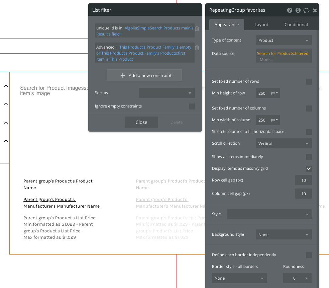Toggle Set fixed number of columns checkbox
Screen dimensions: 329x288
coord(309,109)
